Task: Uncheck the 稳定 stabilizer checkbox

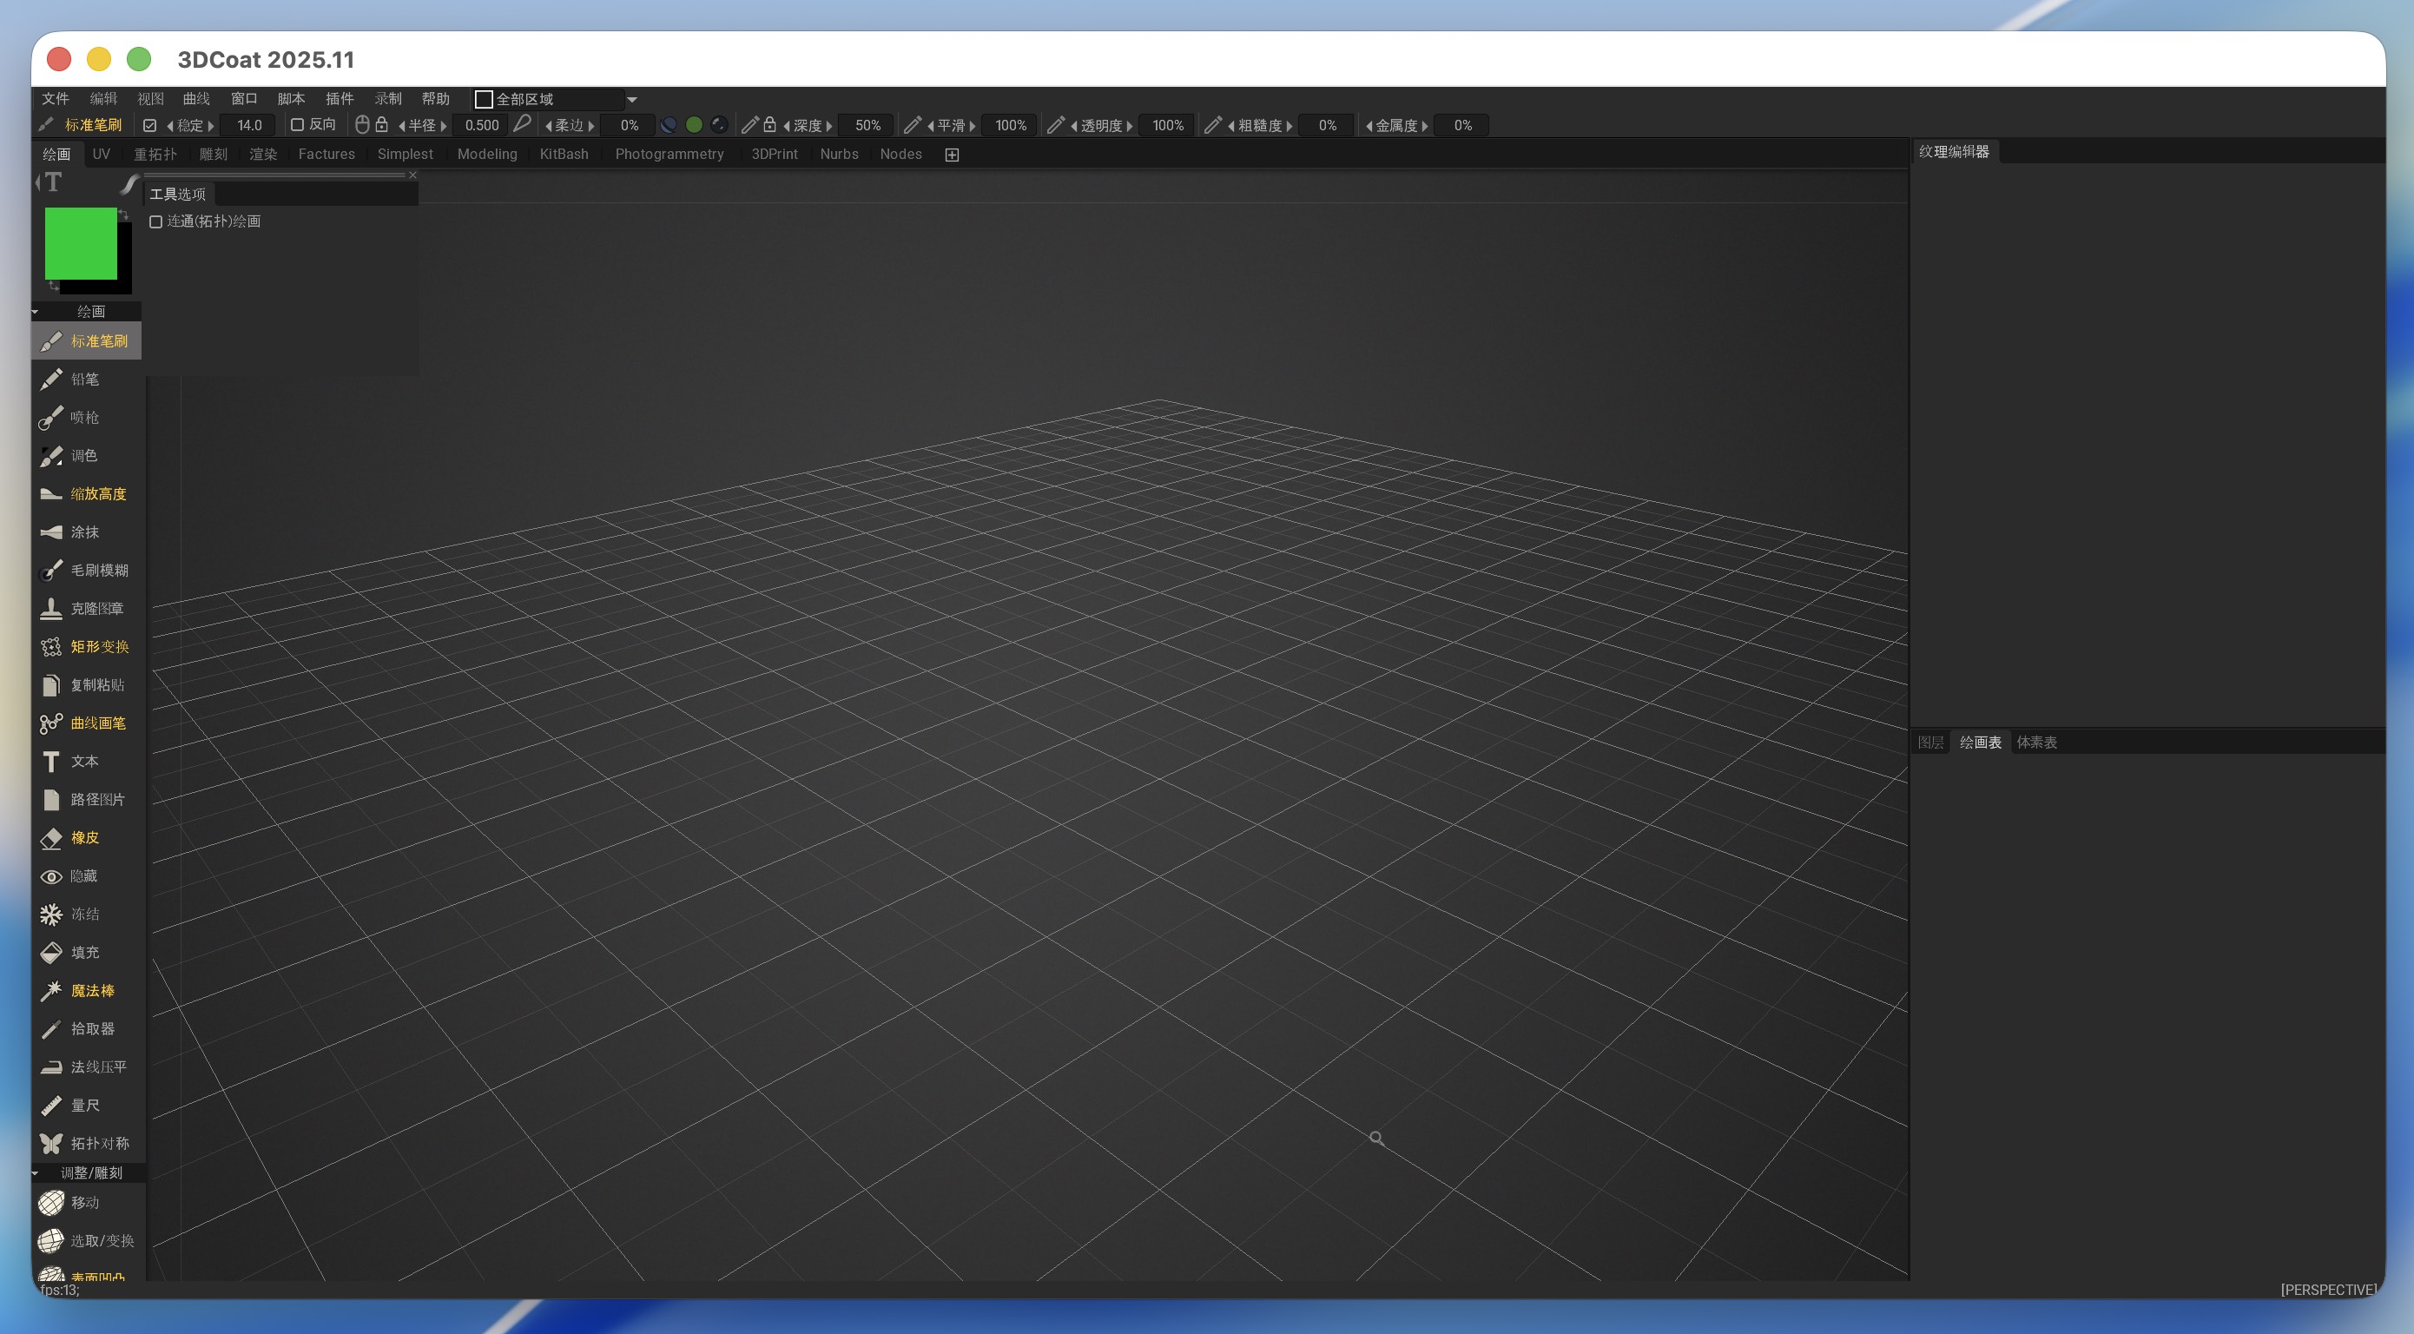Action: tap(150, 125)
